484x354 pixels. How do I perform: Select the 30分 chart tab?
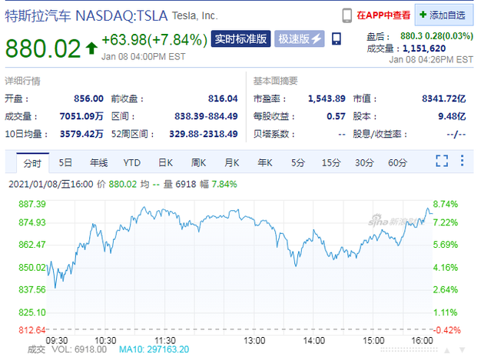click(364, 162)
